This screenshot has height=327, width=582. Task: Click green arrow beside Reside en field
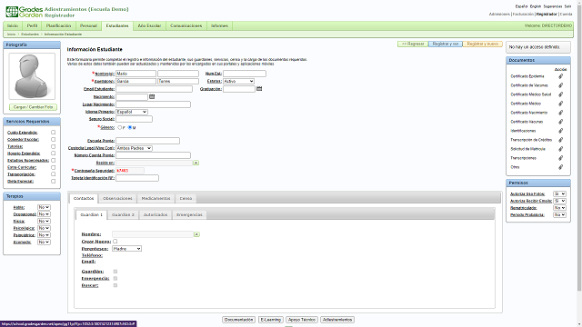coord(196,163)
